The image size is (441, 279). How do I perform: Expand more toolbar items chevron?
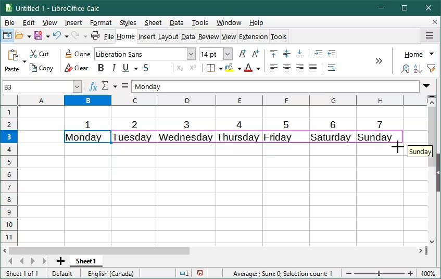pos(379,61)
